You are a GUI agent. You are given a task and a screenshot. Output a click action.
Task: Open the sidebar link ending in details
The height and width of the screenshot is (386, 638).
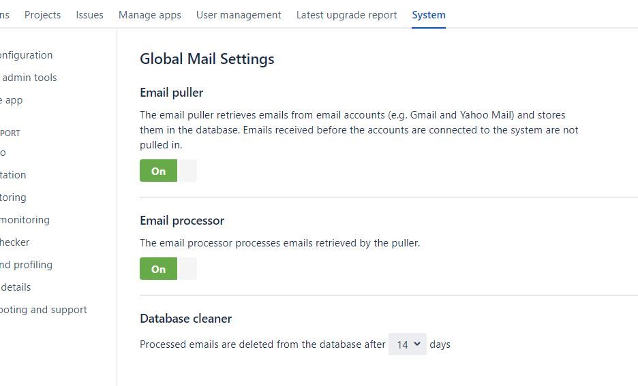pyautogui.click(x=16, y=287)
